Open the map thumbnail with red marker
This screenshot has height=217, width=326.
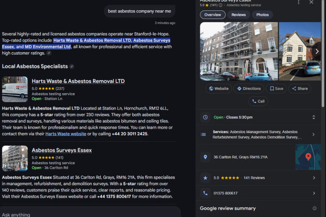(308, 157)
